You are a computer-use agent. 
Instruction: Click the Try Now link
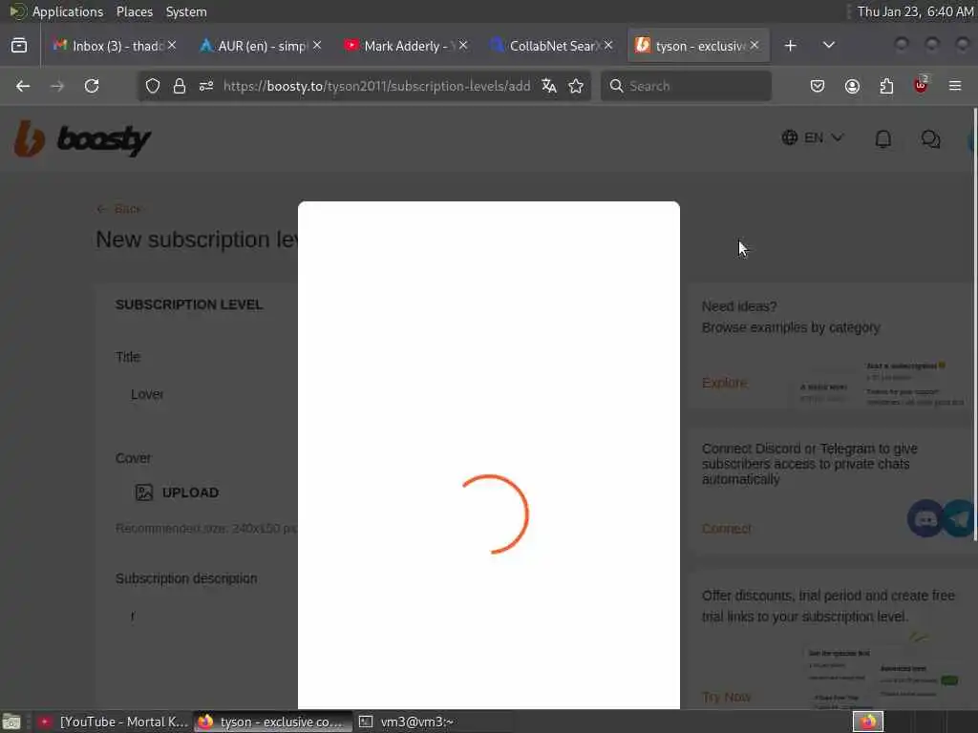click(726, 697)
